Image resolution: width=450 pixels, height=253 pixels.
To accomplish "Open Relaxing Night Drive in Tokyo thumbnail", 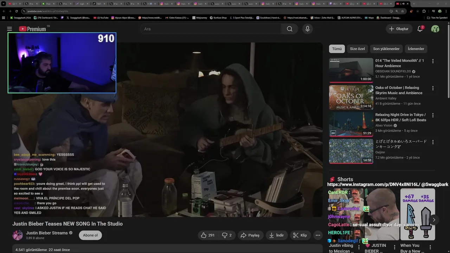I will (x=351, y=124).
